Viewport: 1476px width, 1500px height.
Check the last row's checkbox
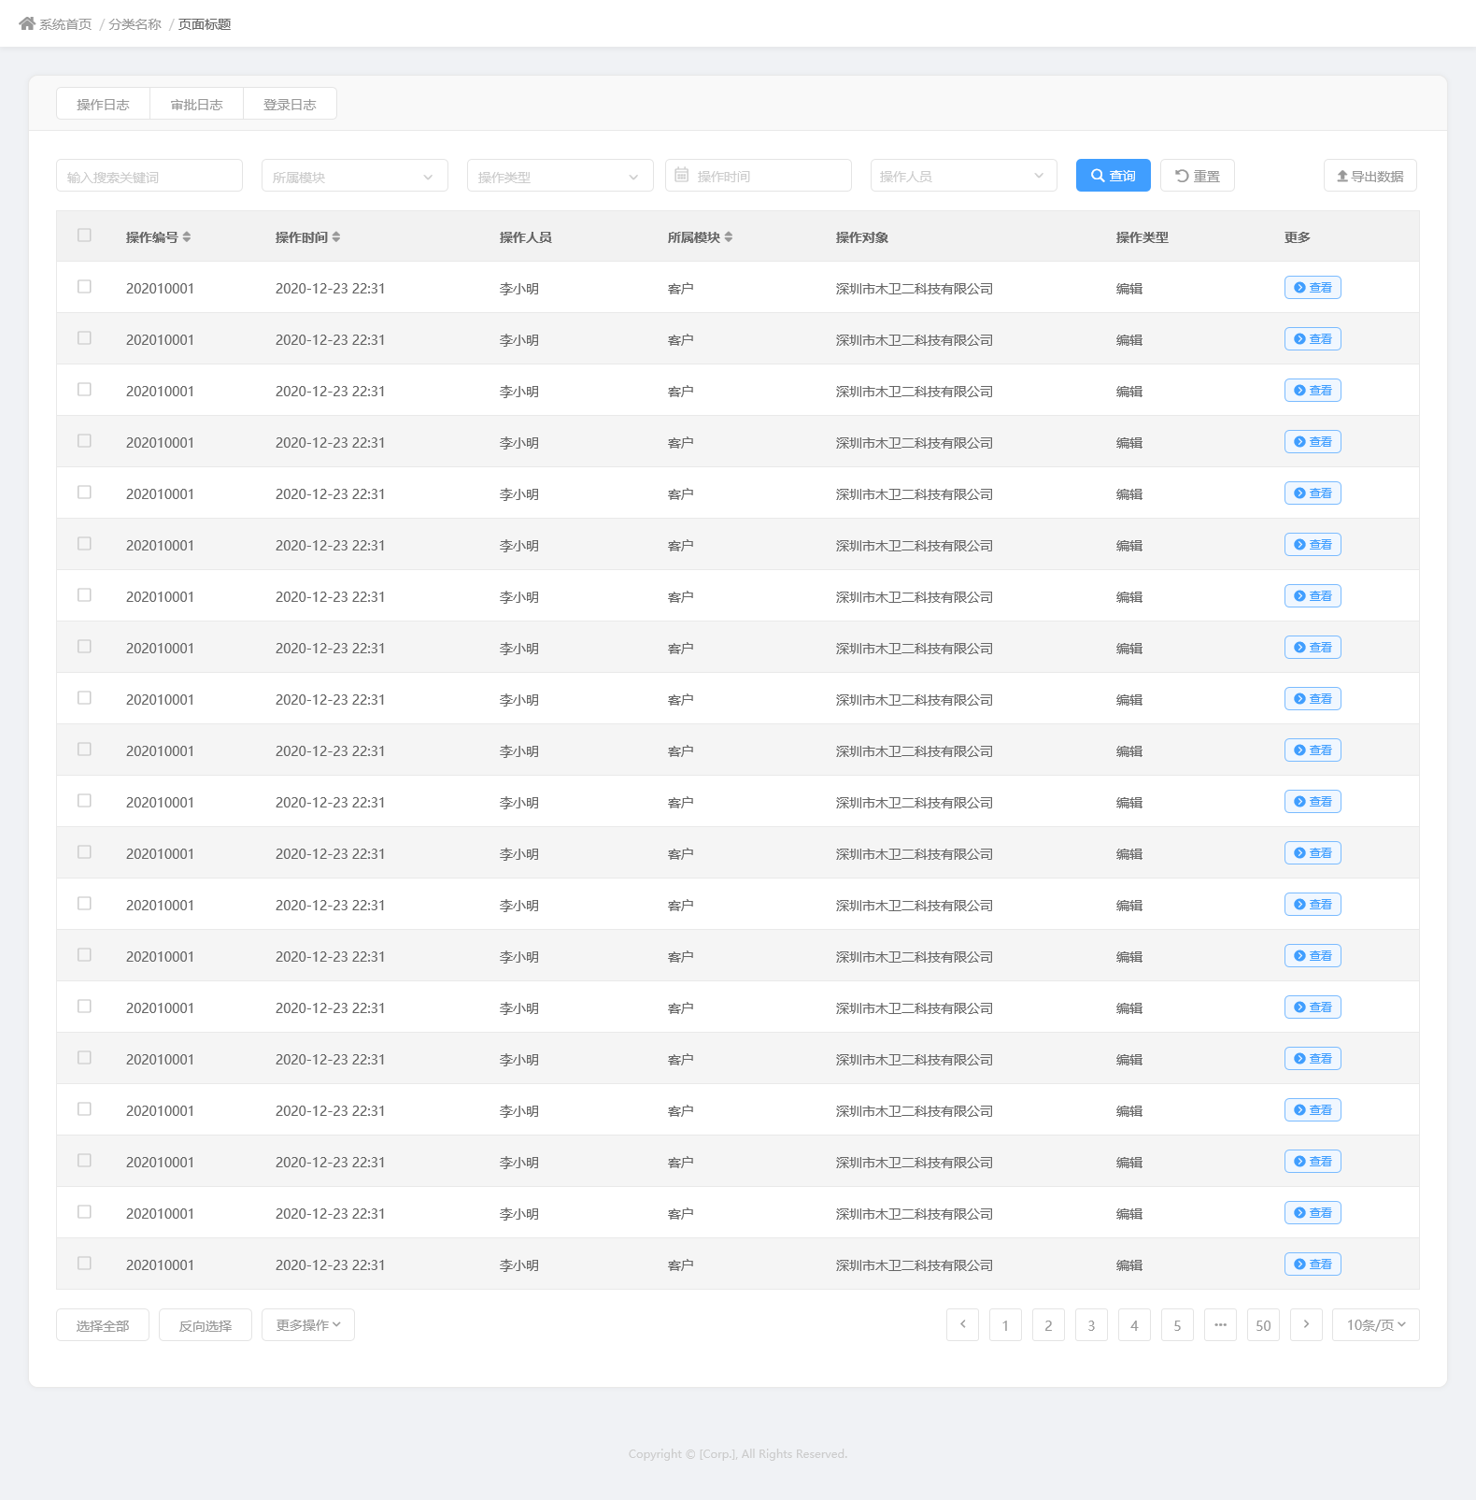pyautogui.click(x=84, y=1264)
